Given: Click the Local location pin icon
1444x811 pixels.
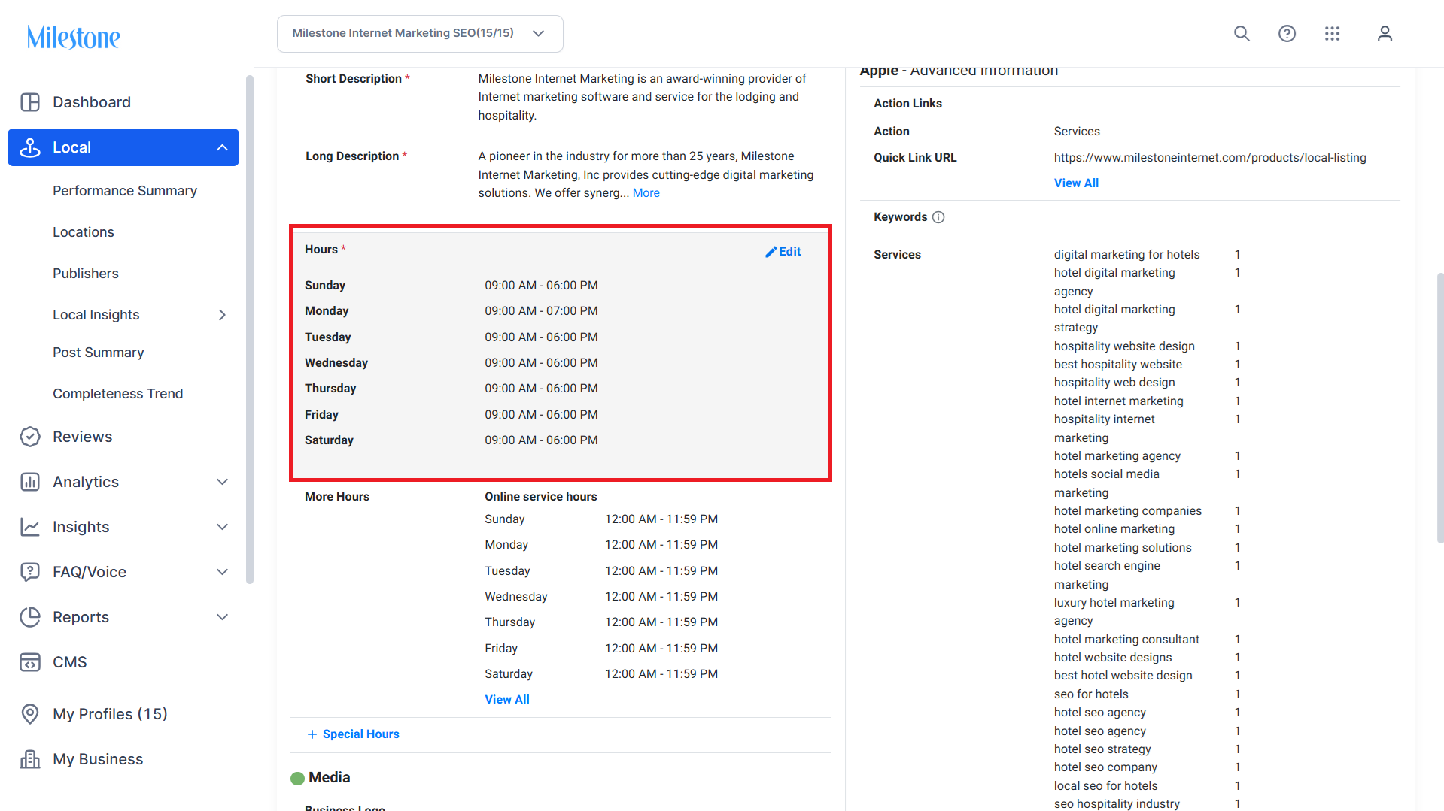Looking at the screenshot, I should tap(30, 147).
